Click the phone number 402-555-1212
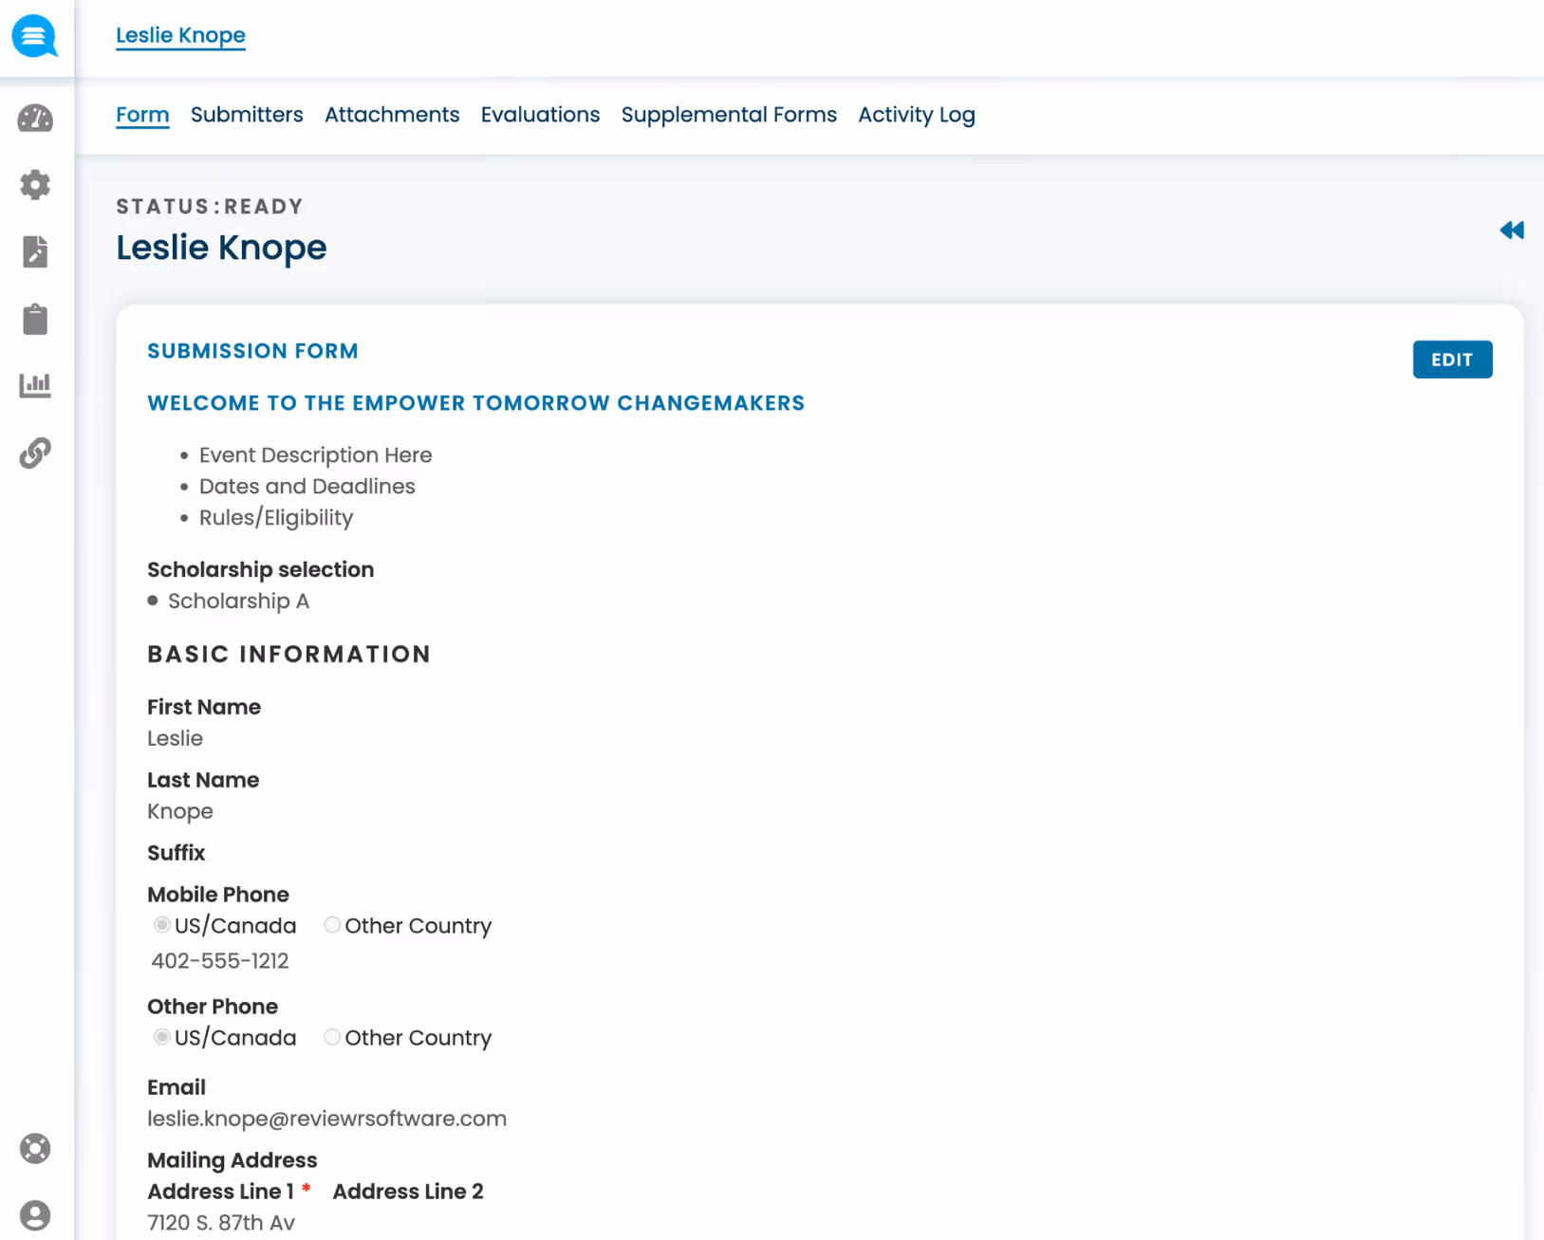Viewport: 1544px width, 1240px height. 220,961
